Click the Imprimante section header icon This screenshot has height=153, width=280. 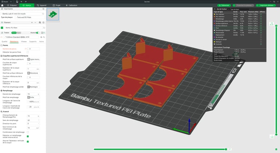click(x=2, y=9)
